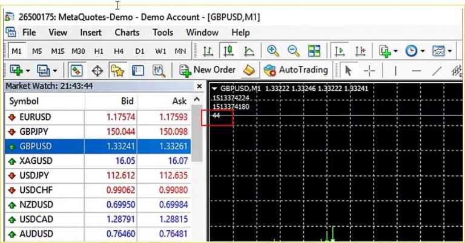Collapse the GBPUSD,M1 chart header triangle
Image resolution: width=465 pixels, height=243 pixels.
pos(215,88)
